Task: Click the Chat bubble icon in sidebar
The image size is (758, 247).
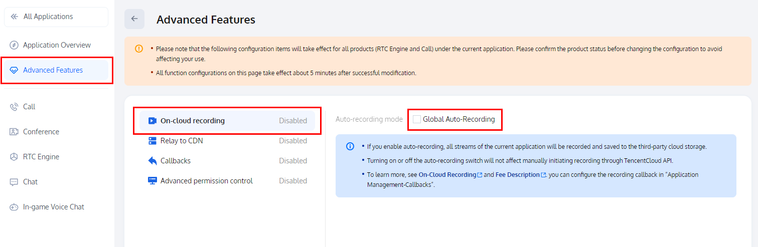Action: coord(14,182)
